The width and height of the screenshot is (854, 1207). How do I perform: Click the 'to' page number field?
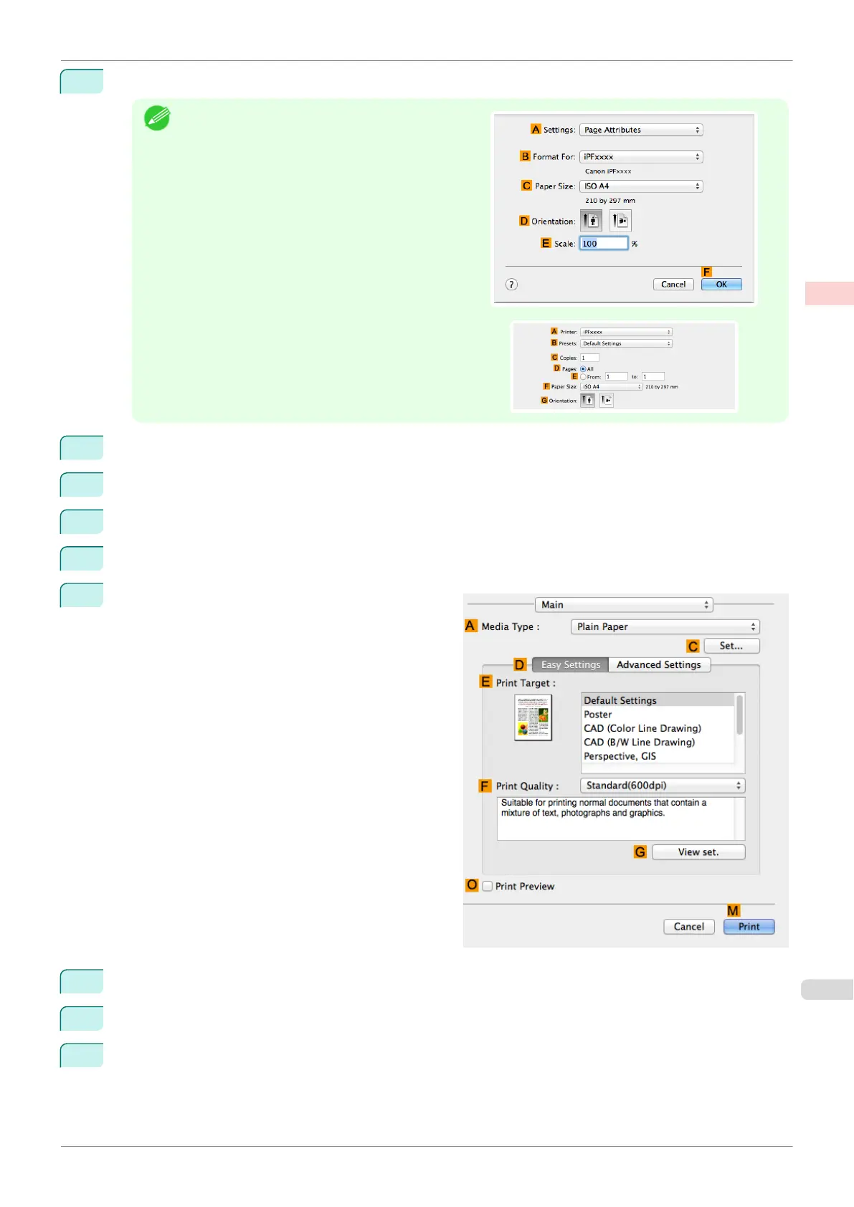[653, 376]
